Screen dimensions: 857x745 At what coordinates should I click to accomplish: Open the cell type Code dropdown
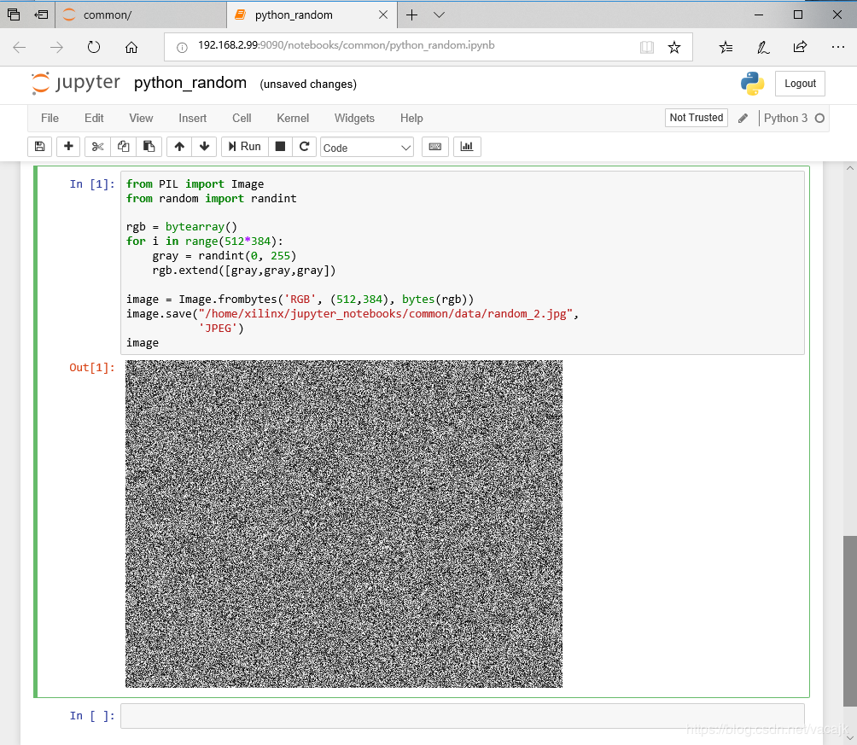point(367,148)
